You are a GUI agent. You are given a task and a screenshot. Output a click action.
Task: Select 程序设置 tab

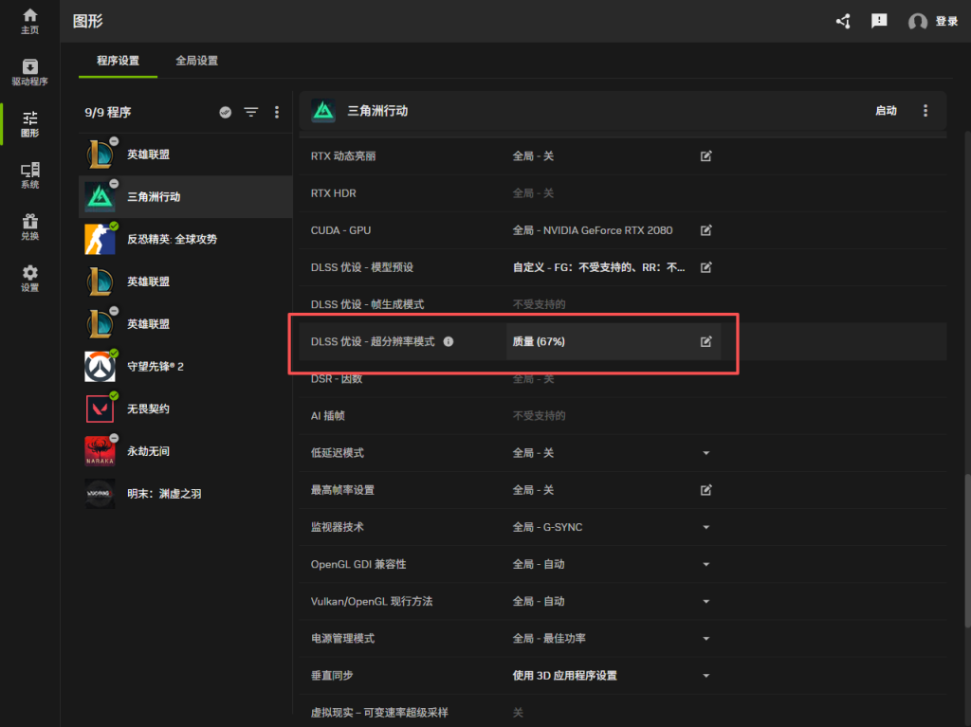(x=118, y=61)
